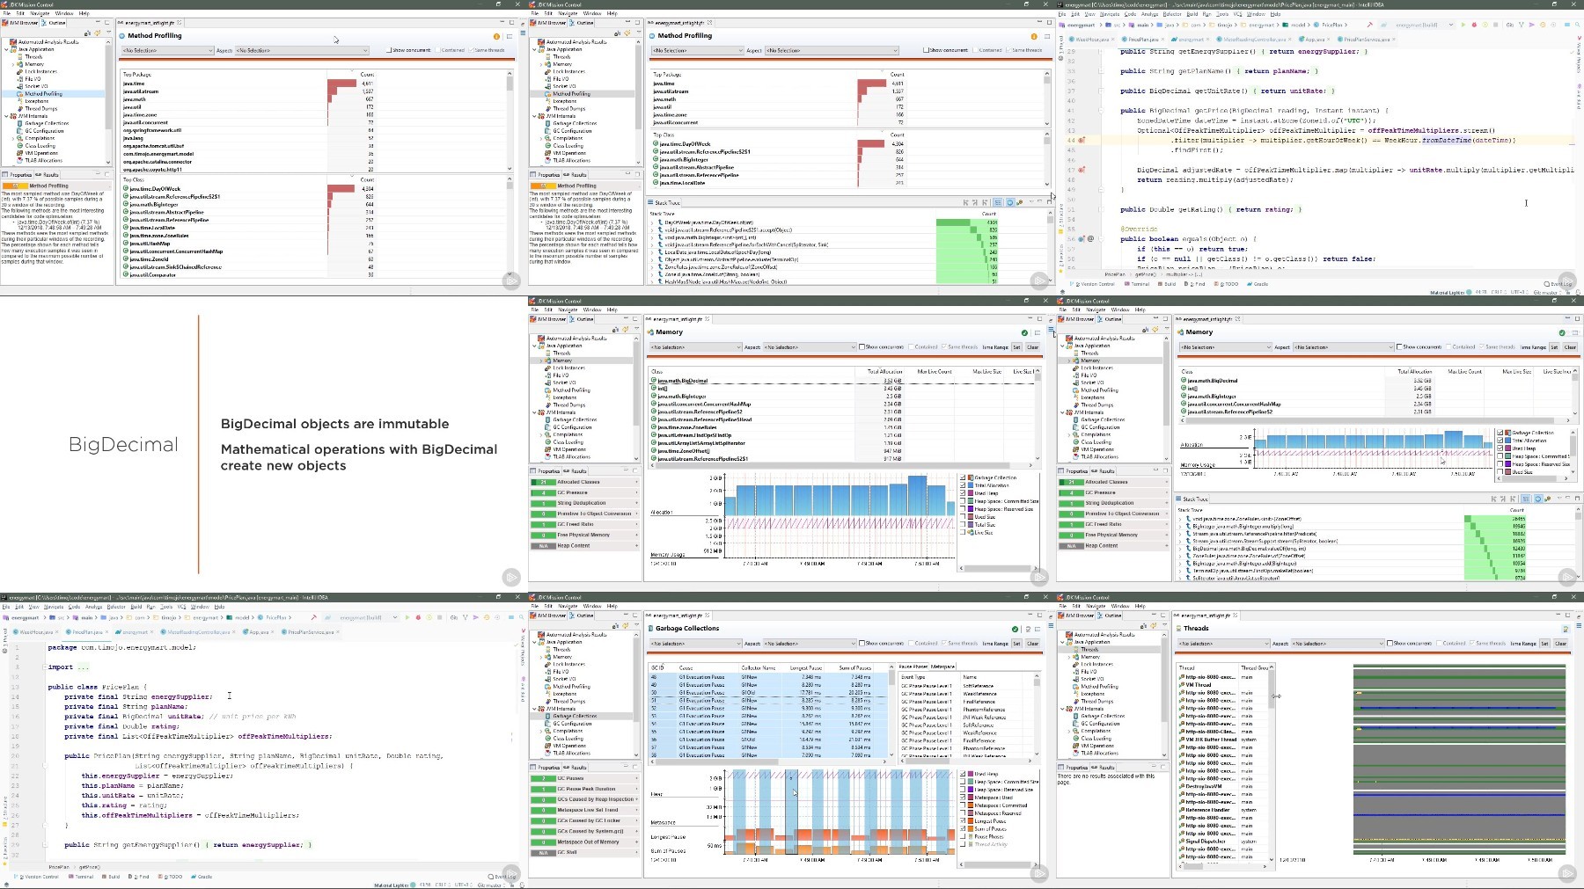Click Git master branch in IntelliJ PricePlan constructor status bar
Screen dimensions: 1584x889
coord(489,885)
